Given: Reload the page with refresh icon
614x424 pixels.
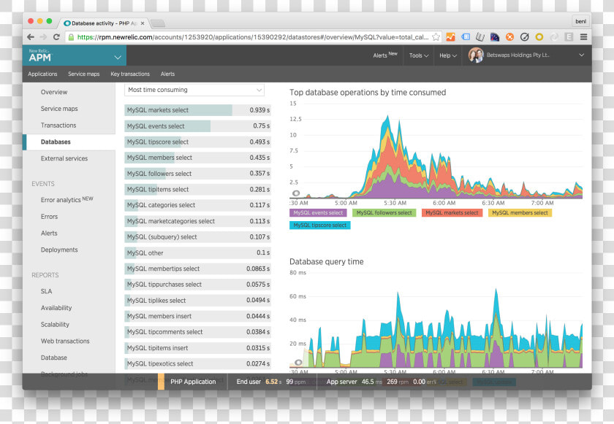Looking at the screenshot, I should 56,37.
